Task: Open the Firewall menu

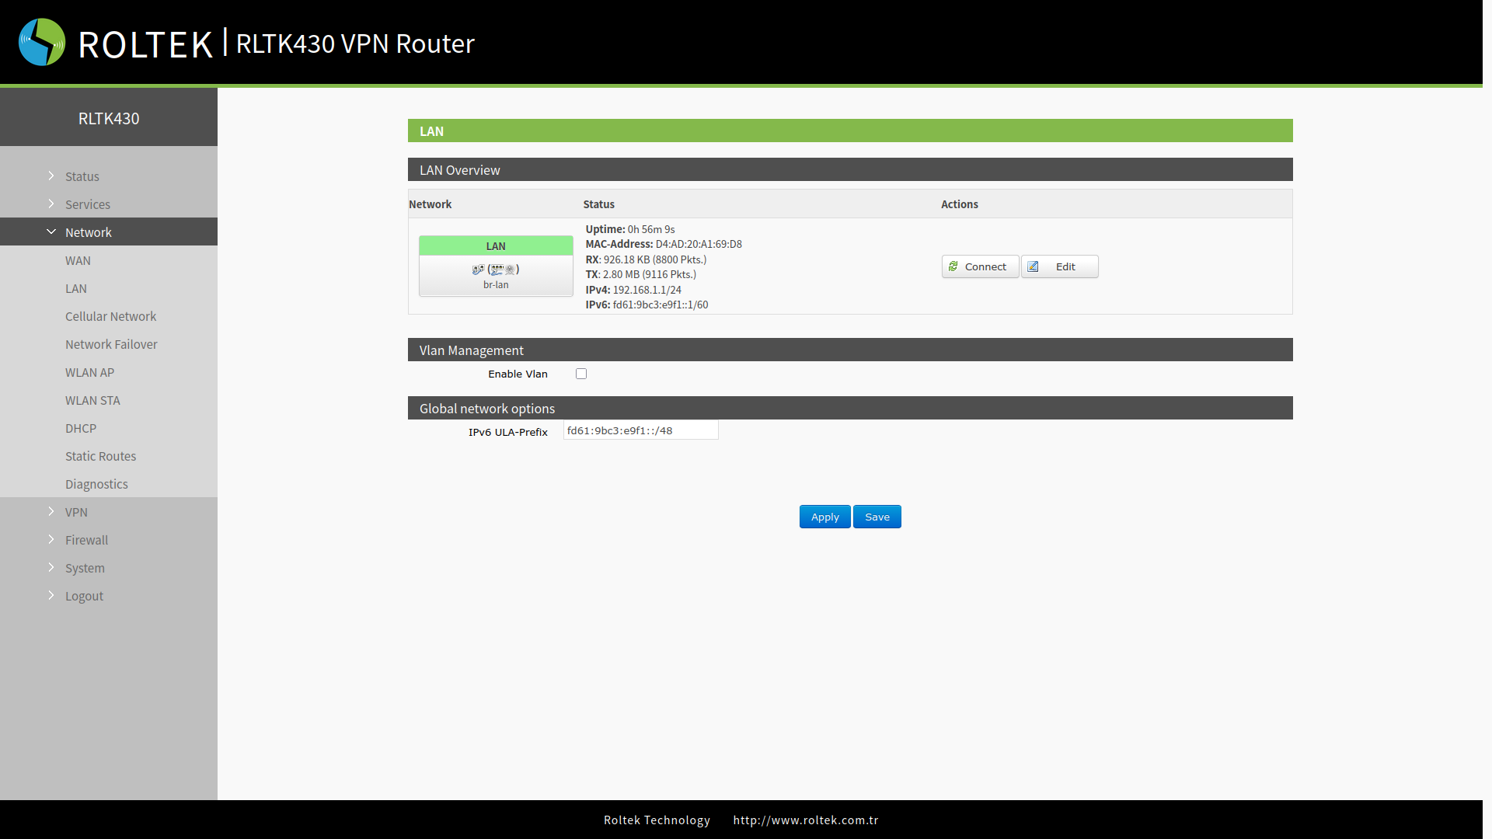Action: [x=86, y=540]
